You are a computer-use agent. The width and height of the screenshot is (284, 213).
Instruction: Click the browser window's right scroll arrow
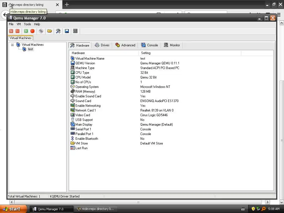(268, 202)
